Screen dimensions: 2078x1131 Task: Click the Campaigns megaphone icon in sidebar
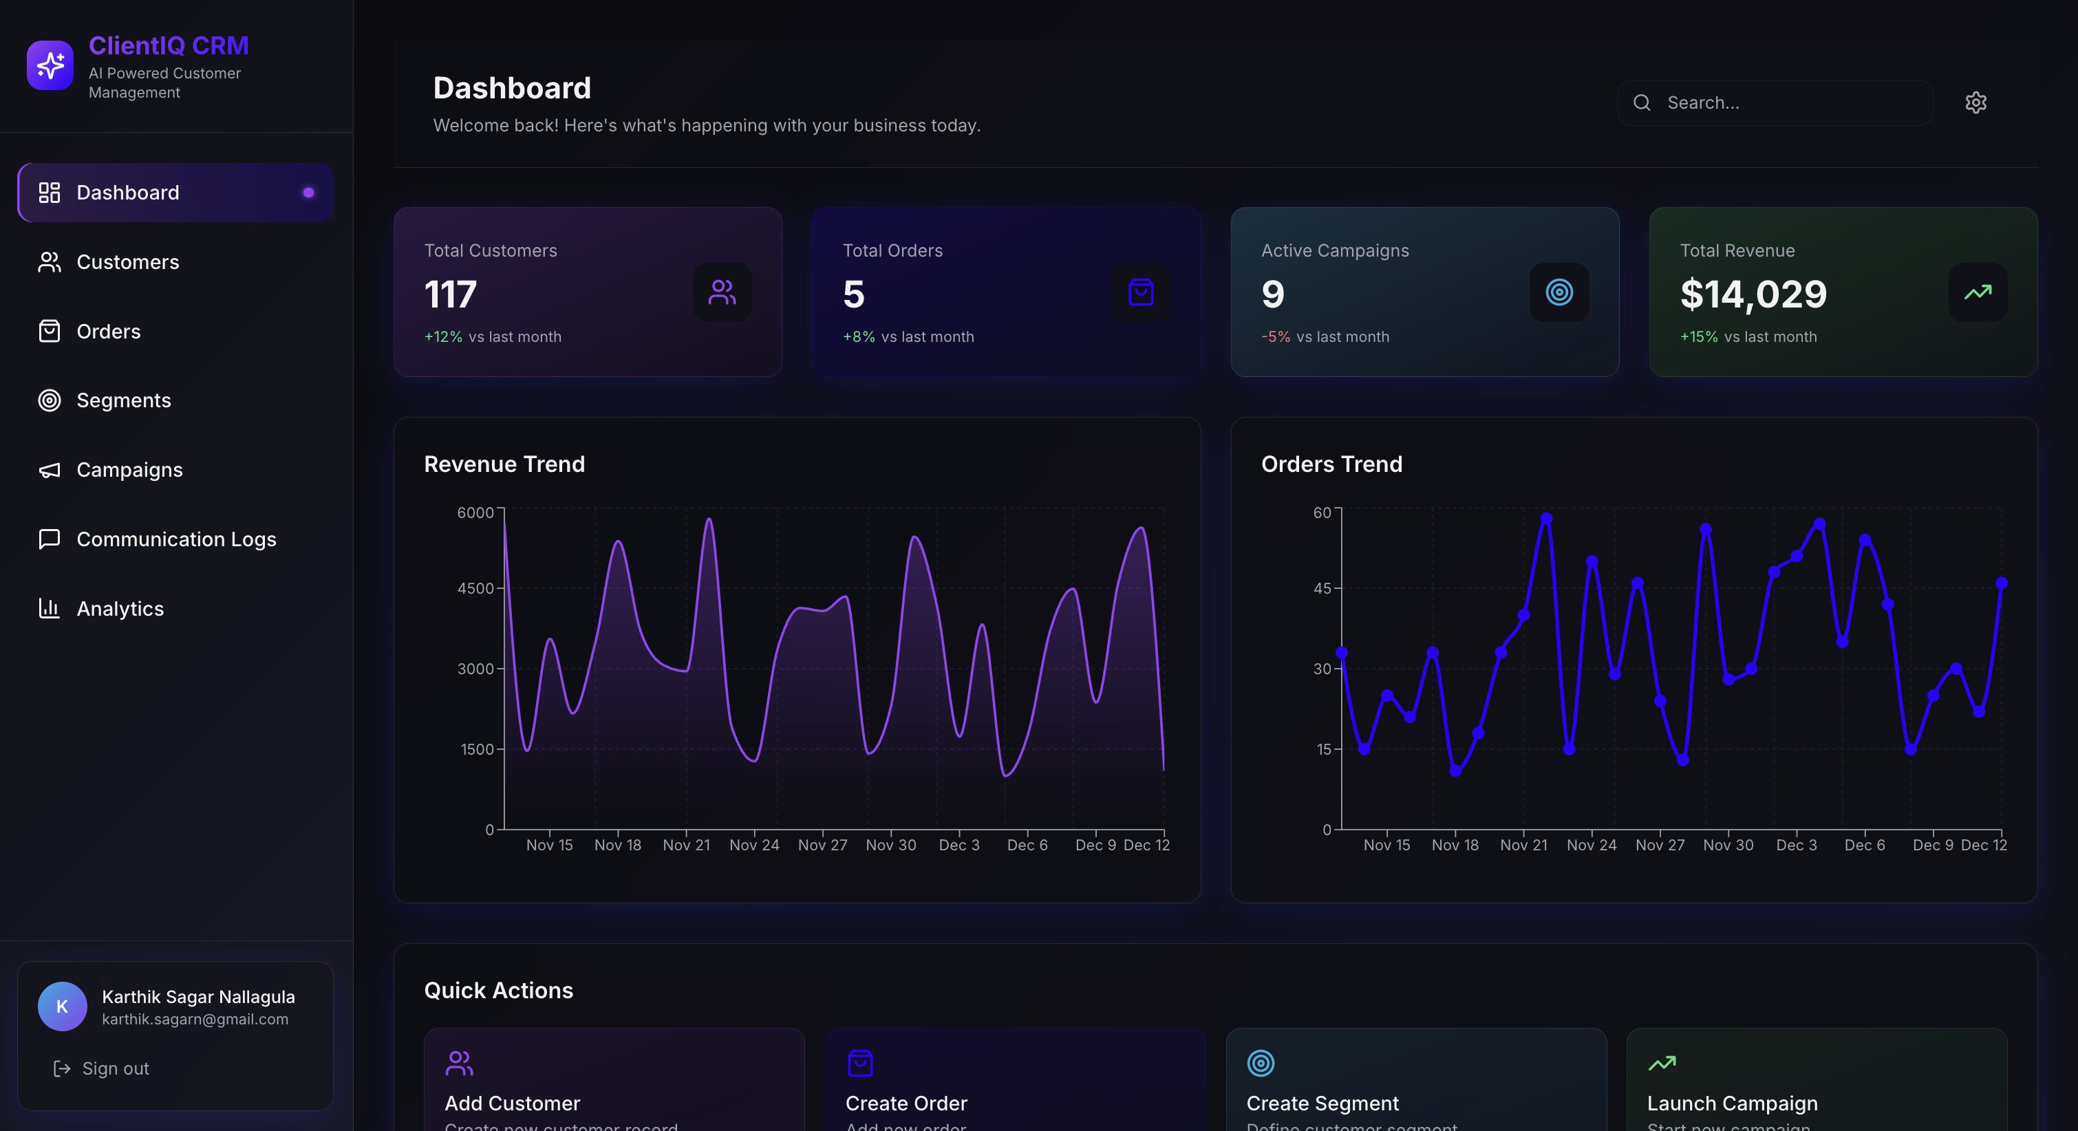coord(50,469)
